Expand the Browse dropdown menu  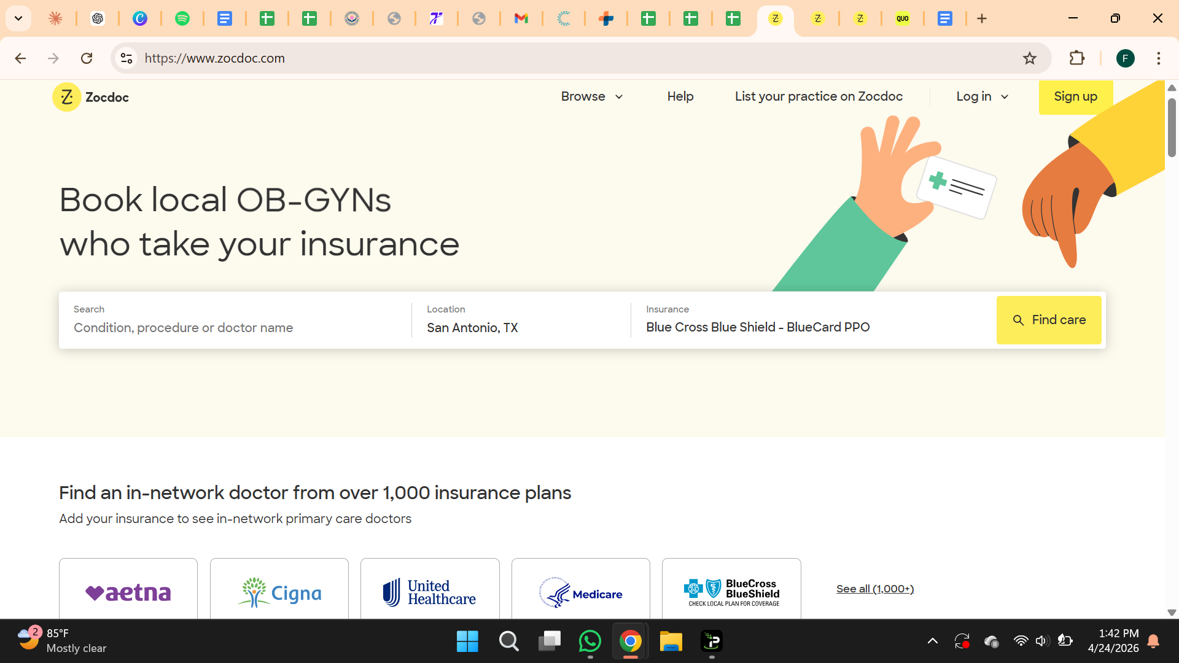click(x=592, y=96)
